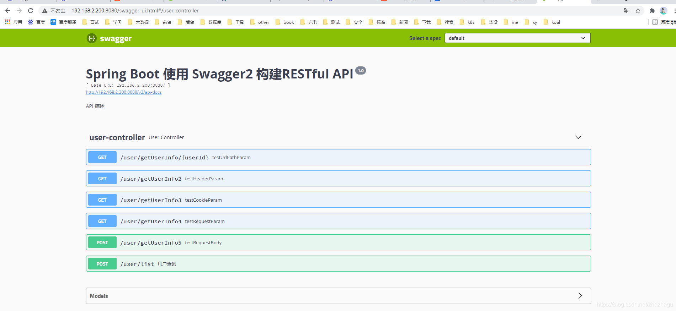Click the 用户查询 summary text

[x=167, y=264]
